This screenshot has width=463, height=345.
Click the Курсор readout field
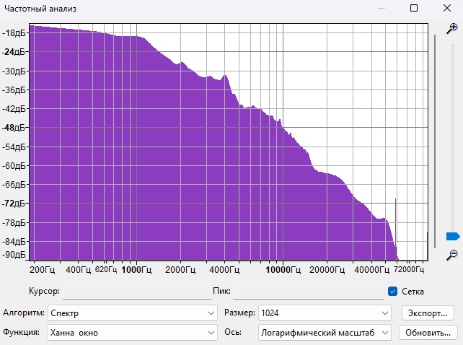[137, 292]
